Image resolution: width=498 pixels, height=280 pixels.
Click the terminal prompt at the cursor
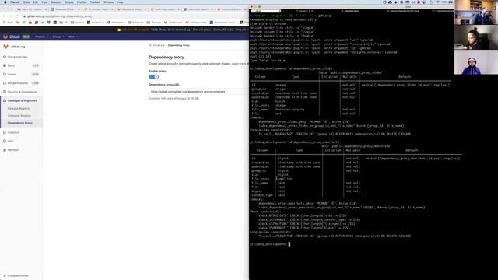pyautogui.click(x=289, y=244)
